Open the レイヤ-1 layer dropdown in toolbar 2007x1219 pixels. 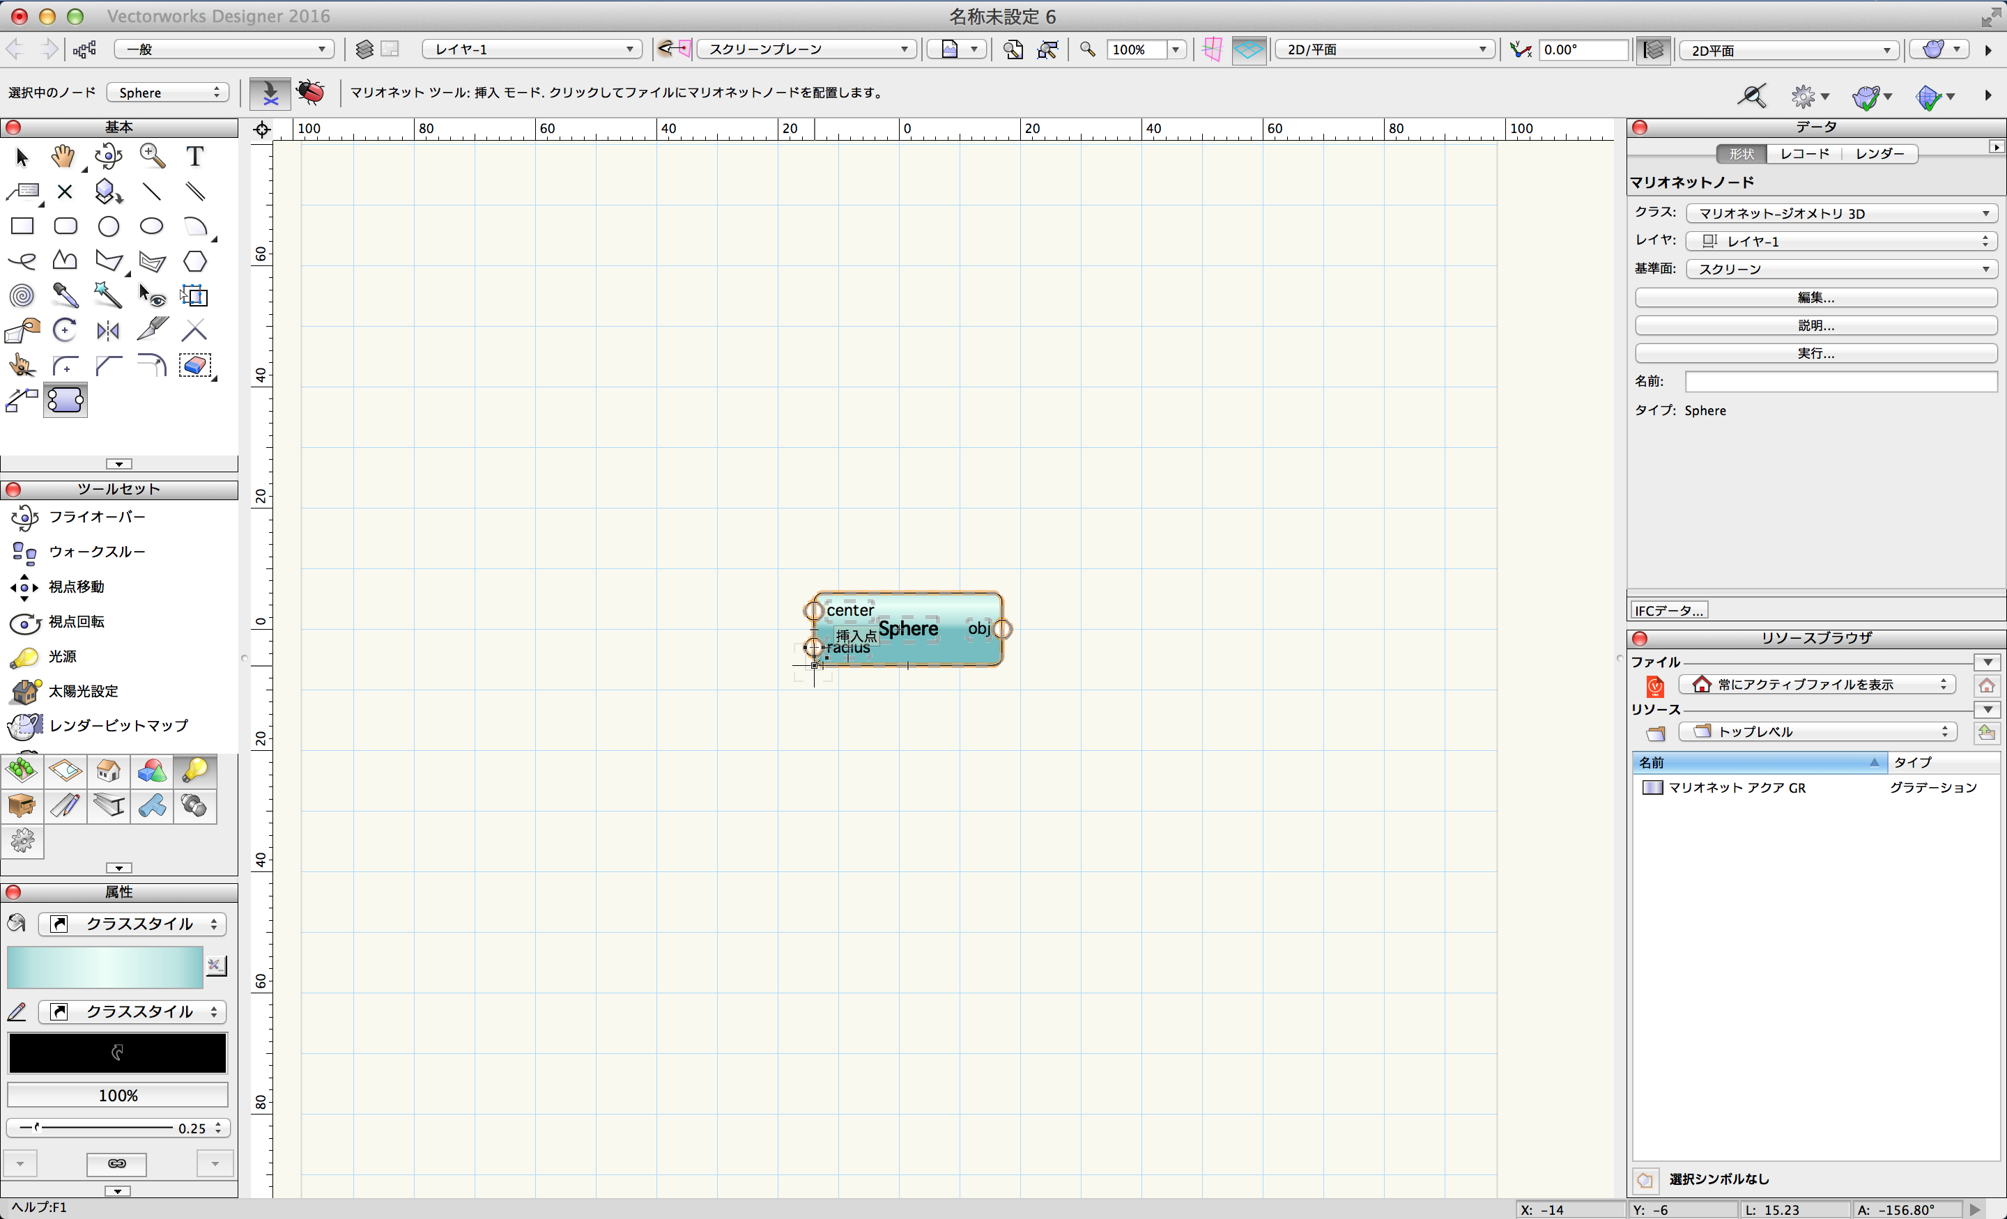(532, 49)
